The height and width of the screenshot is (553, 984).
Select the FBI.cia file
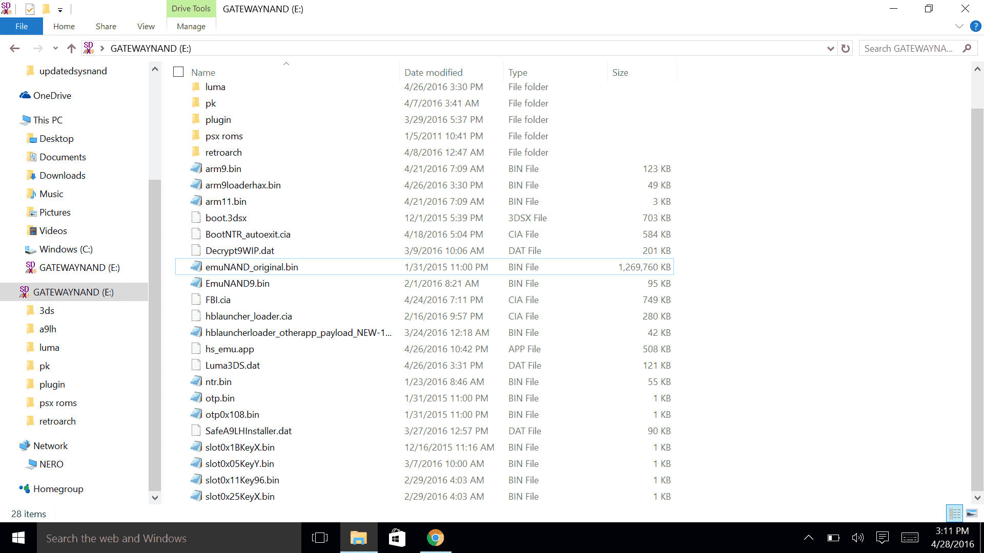(x=218, y=300)
